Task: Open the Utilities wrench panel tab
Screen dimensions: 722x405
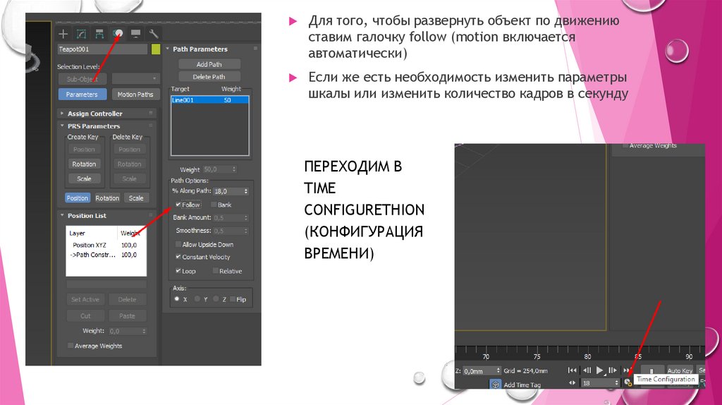Action: [153, 34]
